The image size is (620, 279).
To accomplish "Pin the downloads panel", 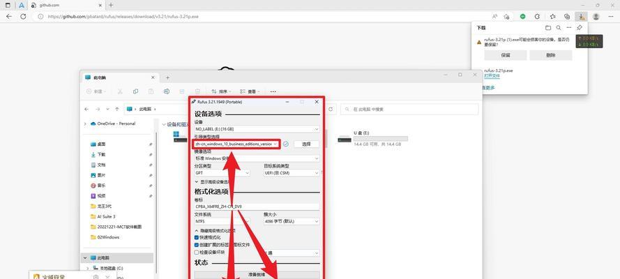I will (x=580, y=28).
